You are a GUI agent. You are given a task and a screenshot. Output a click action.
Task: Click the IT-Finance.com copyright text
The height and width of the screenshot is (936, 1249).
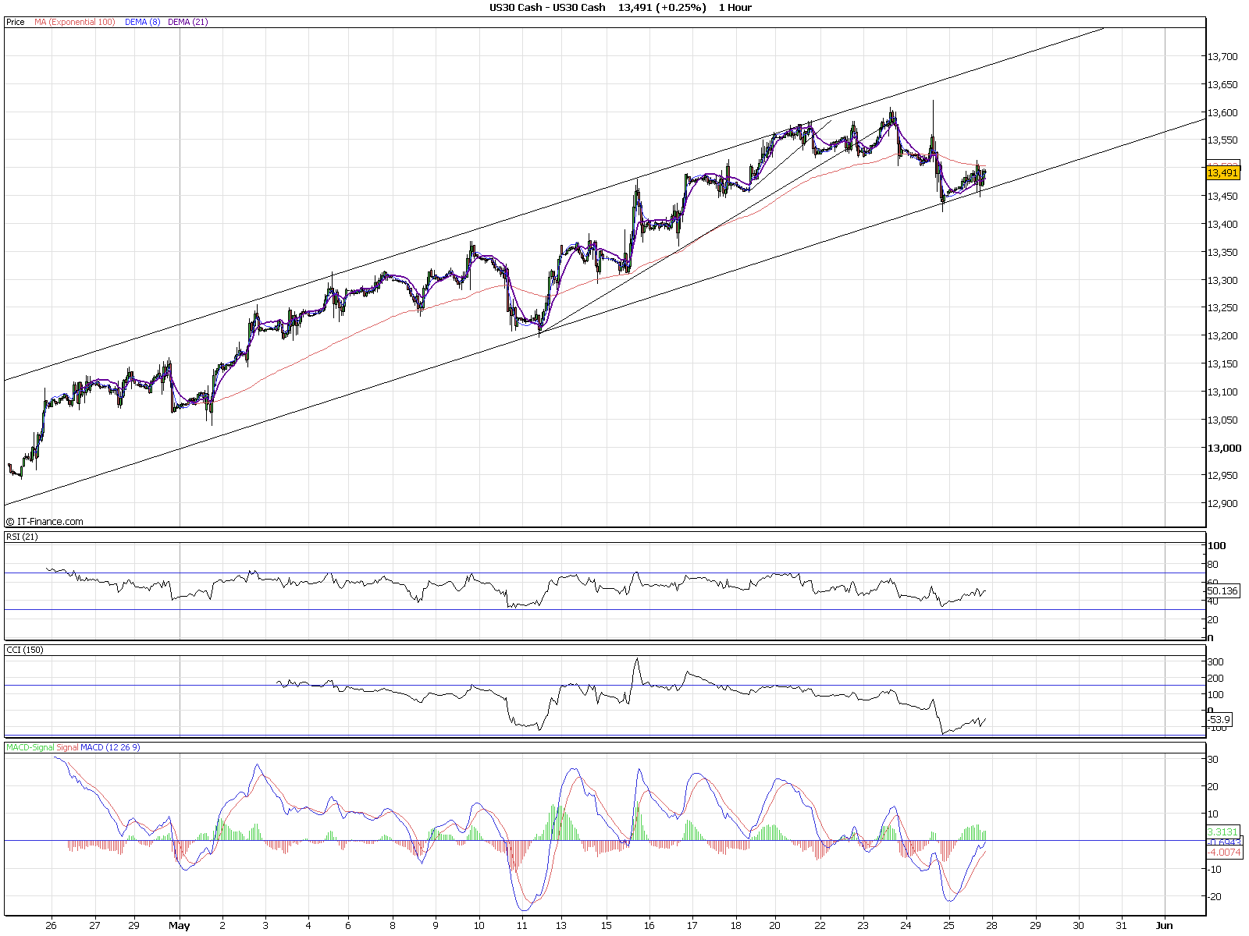(x=44, y=522)
